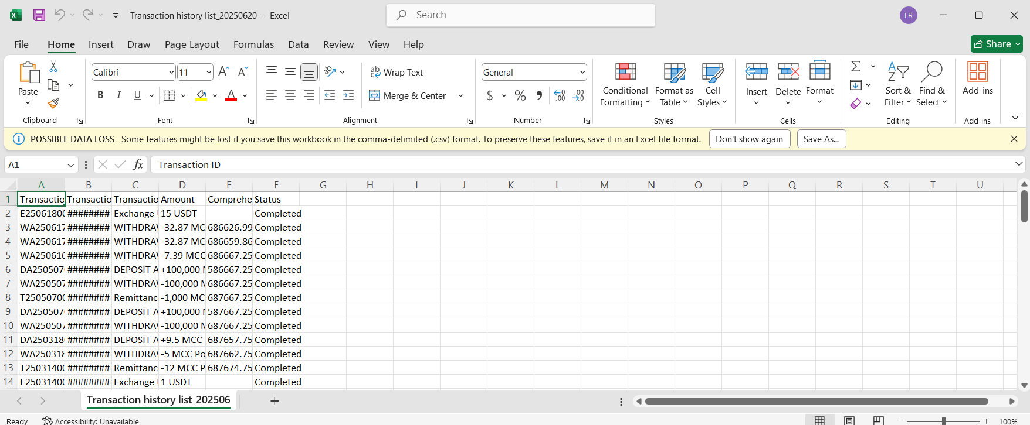
Task: Expand Format as Table menu
Action: tap(674, 84)
